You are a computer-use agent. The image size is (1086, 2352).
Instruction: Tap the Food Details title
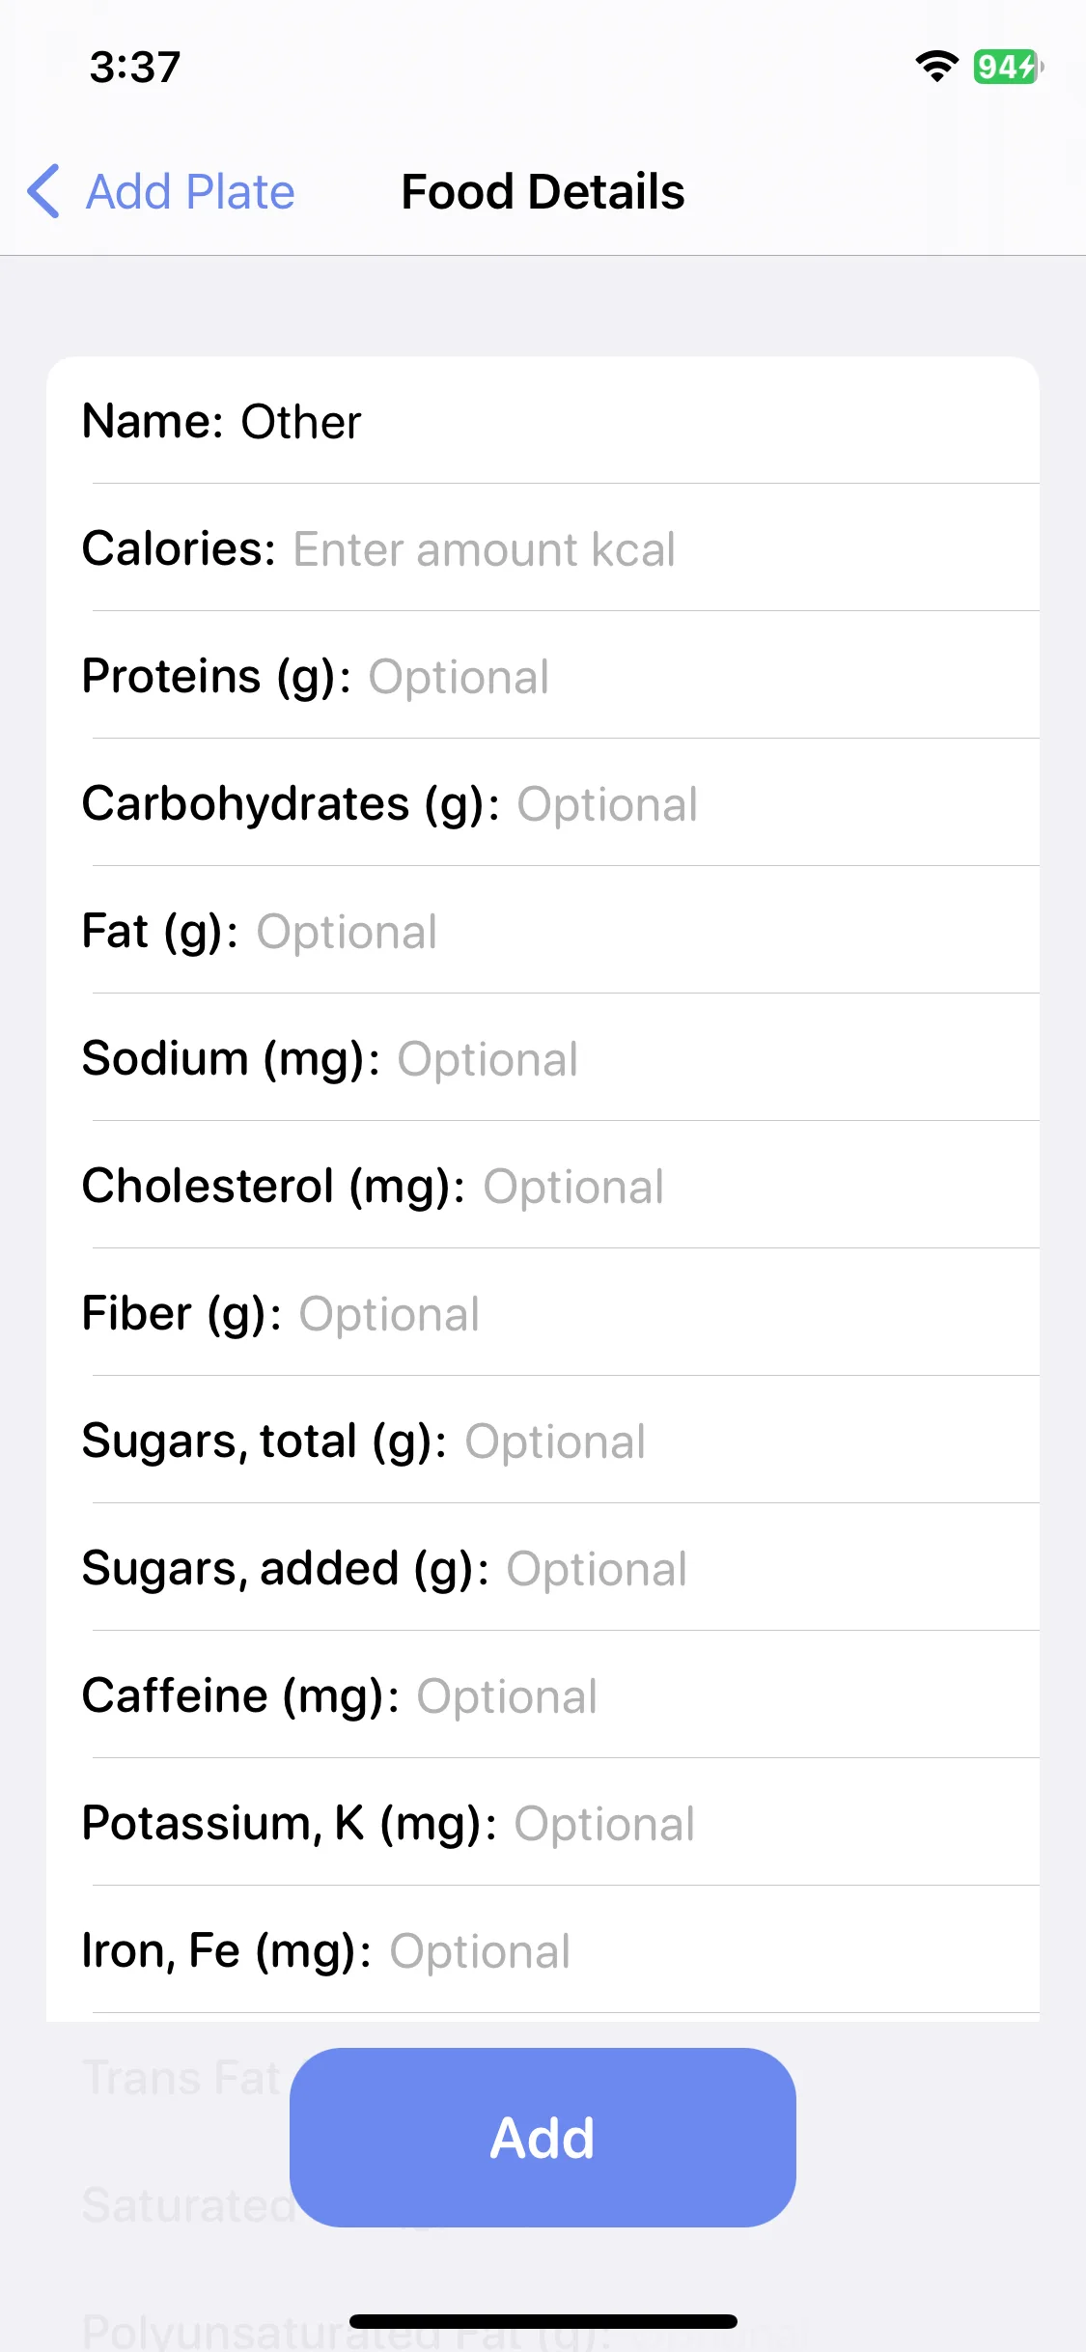[543, 191]
